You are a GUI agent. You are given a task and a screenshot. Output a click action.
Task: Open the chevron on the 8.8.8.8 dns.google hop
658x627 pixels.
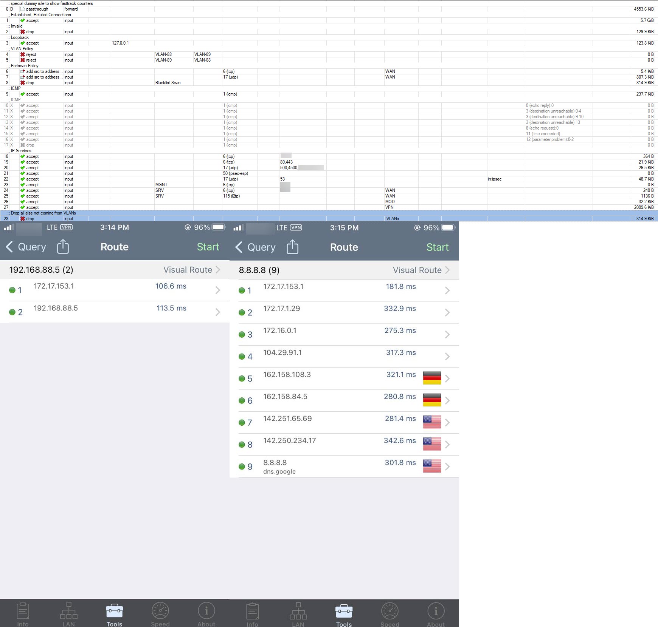pyautogui.click(x=447, y=466)
